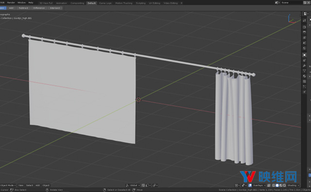Switch to the UV Editing workspace tab
Viewport: 311px width, 192px height.
click(155, 3)
